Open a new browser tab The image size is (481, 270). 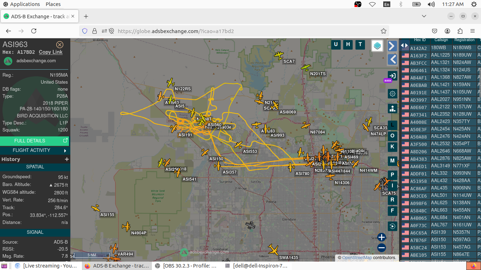(x=86, y=17)
